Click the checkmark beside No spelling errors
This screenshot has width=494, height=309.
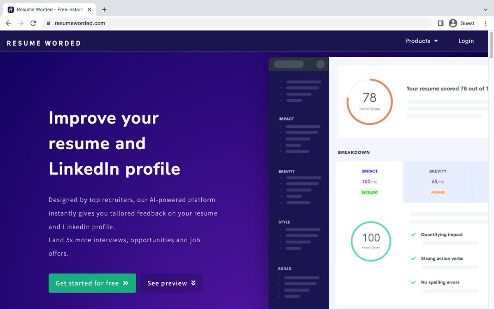pyautogui.click(x=413, y=282)
